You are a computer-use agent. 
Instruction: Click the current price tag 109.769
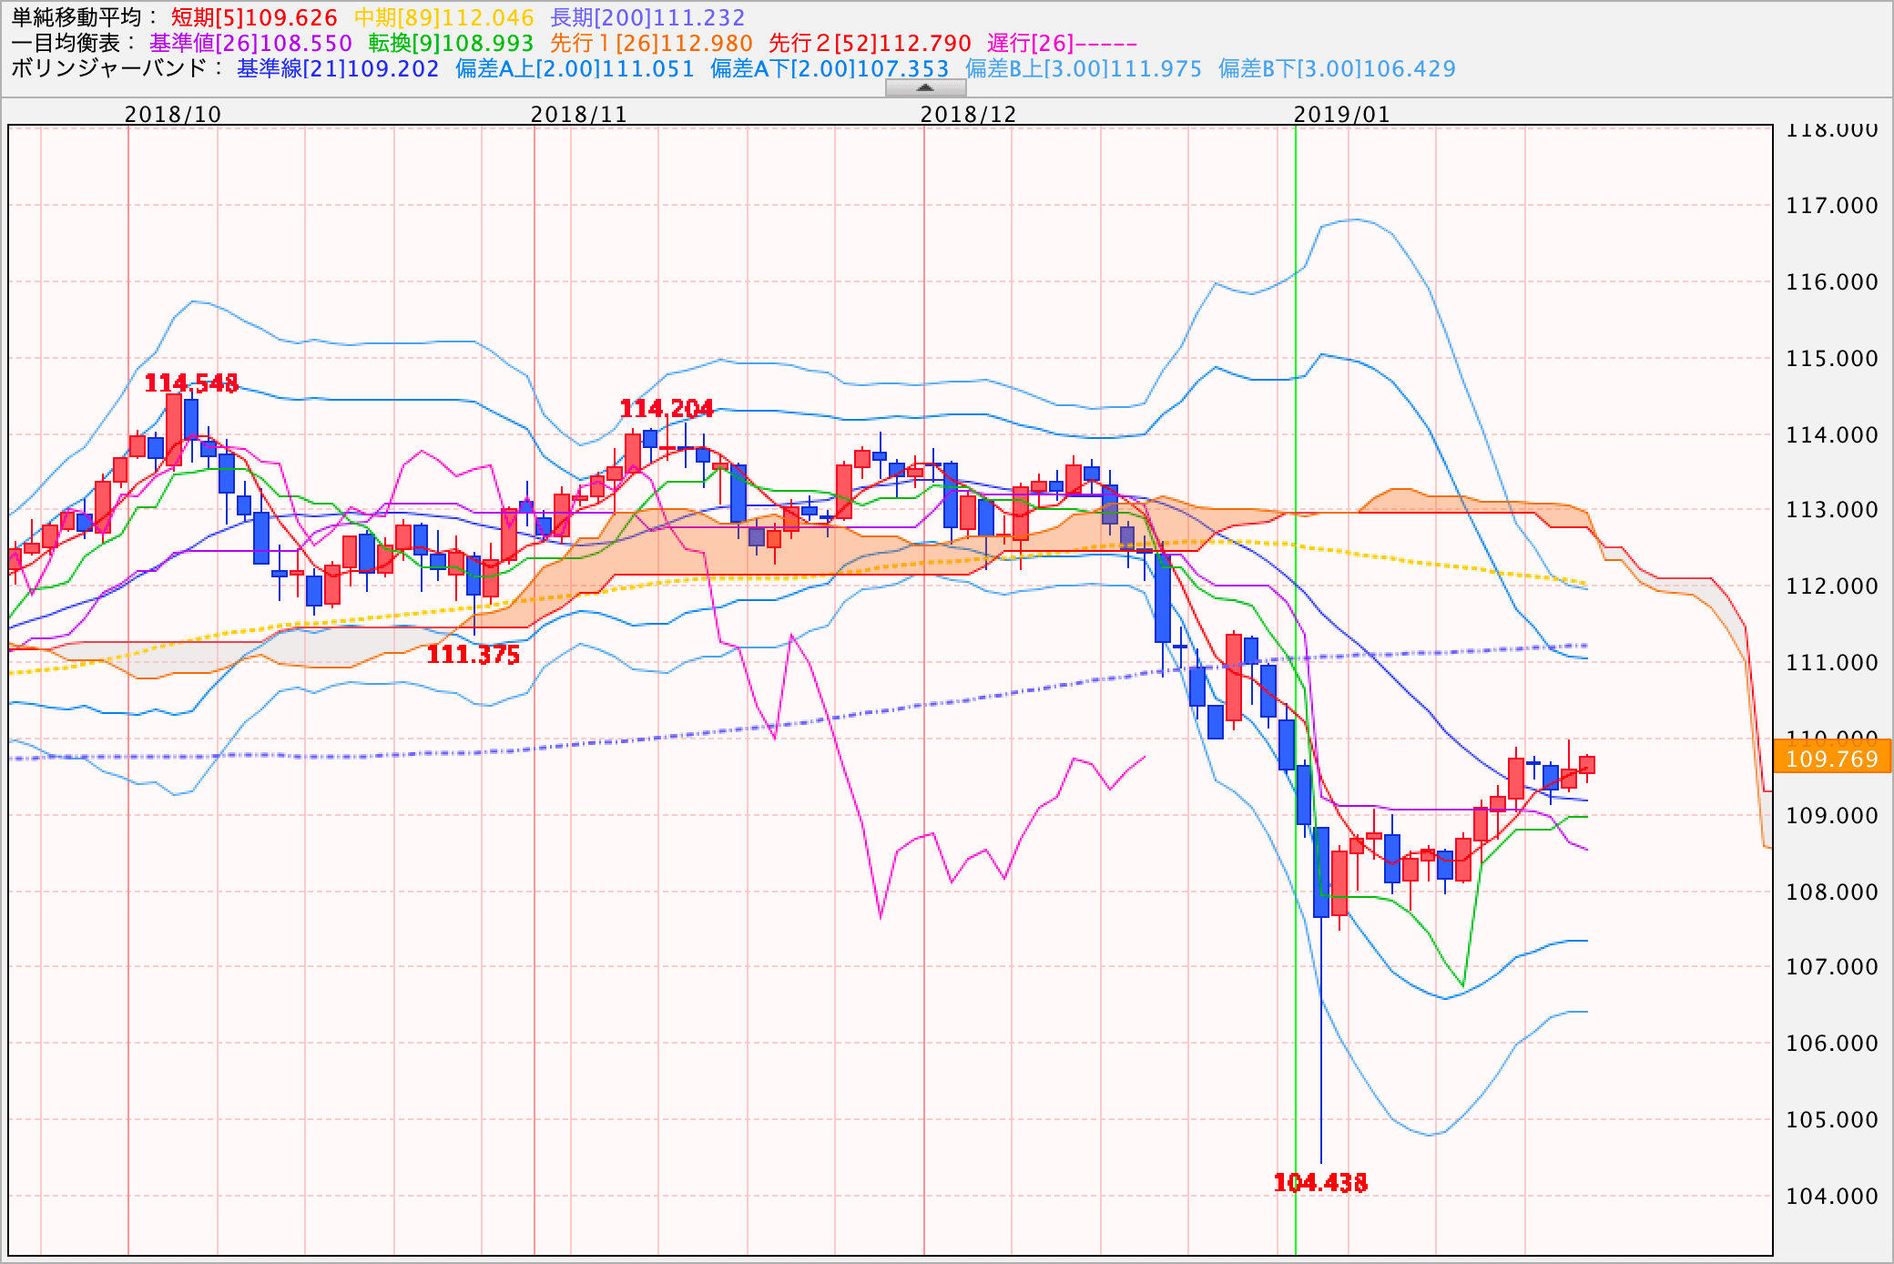pos(1833,759)
